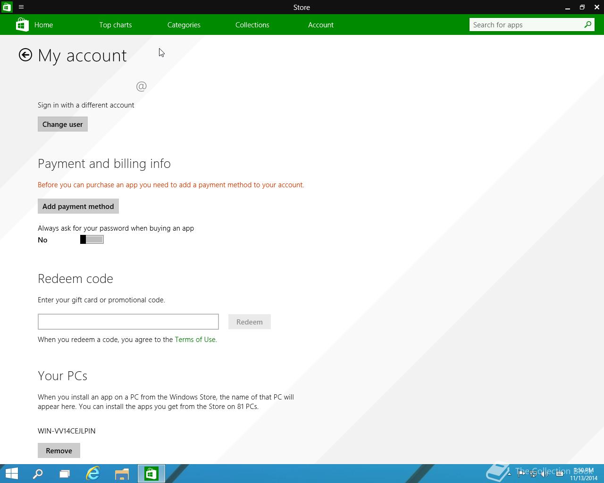The width and height of the screenshot is (604, 483).
Task: Click 'Sign in with a different account' text
Action: click(x=86, y=105)
